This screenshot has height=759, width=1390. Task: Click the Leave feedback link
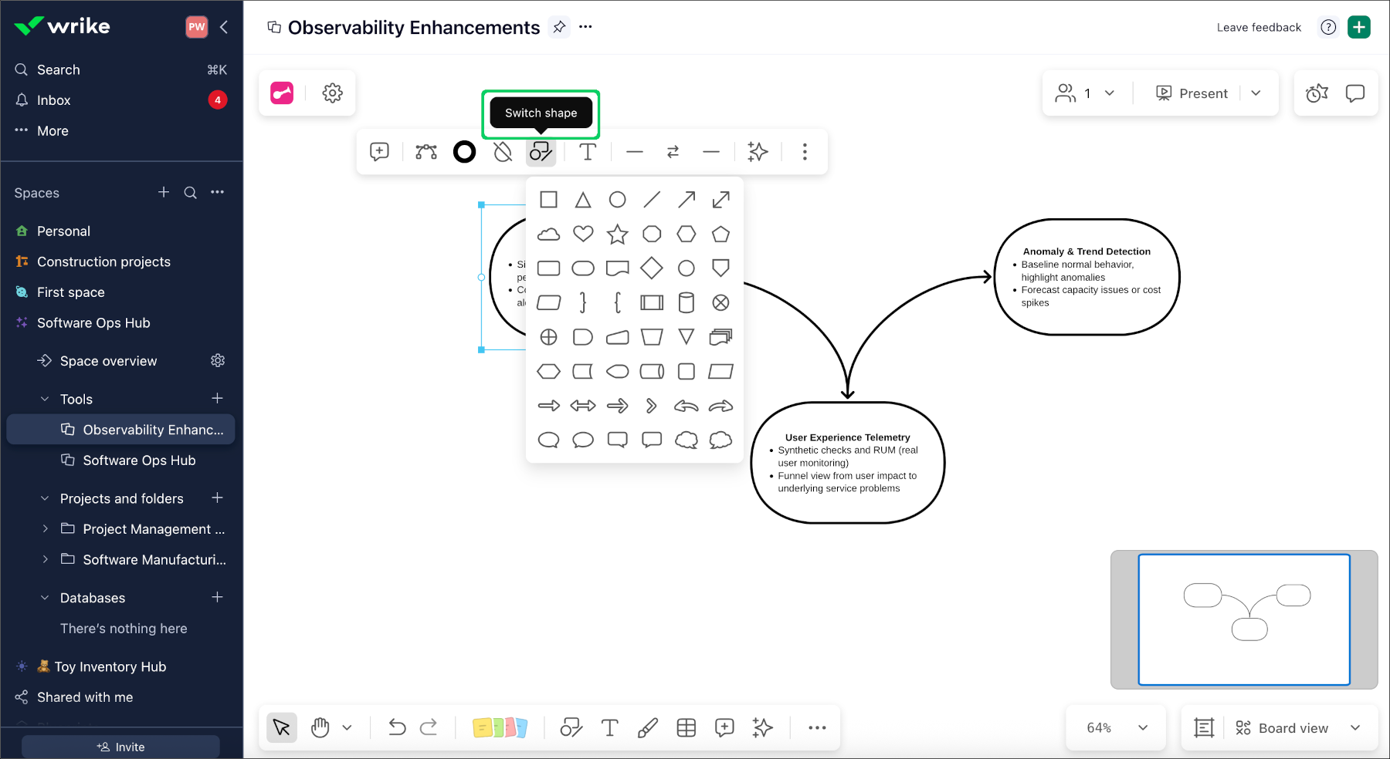[1258, 27]
